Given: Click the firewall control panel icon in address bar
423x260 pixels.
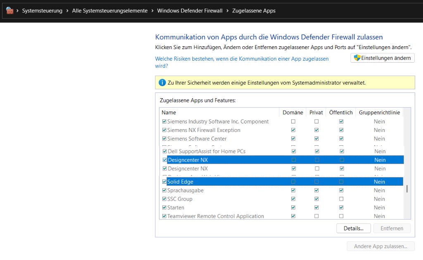Looking at the screenshot, I should [10, 11].
